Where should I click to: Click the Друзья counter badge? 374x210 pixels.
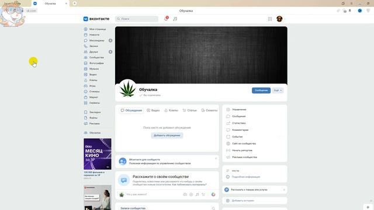[x=110, y=52]
